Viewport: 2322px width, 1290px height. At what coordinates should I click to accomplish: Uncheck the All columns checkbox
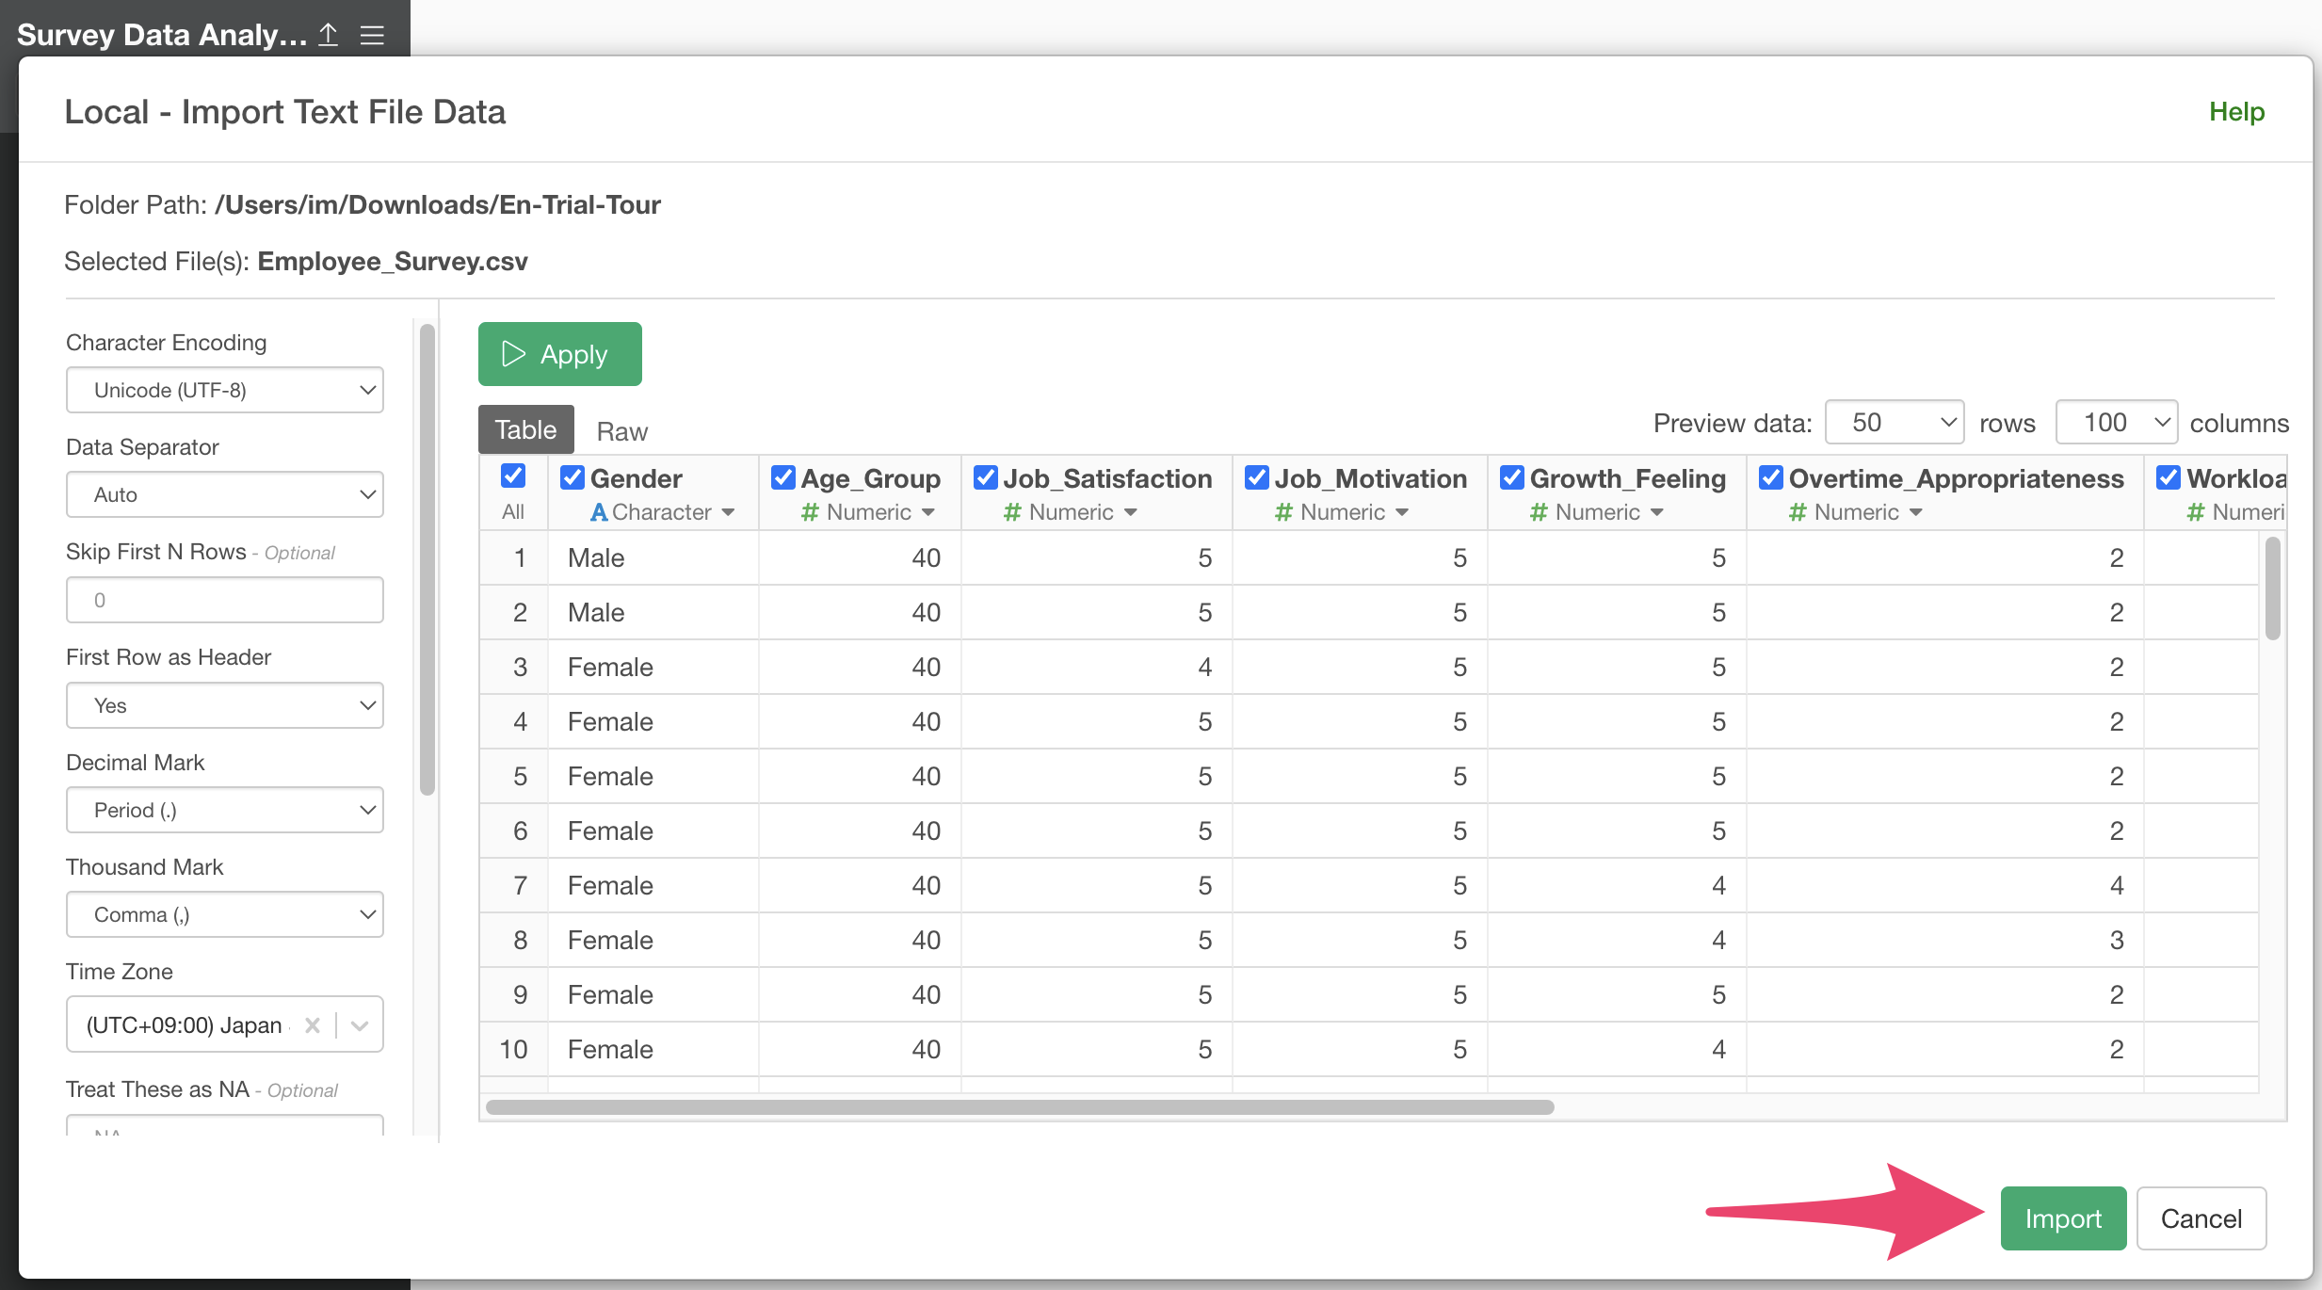(513, 476)
